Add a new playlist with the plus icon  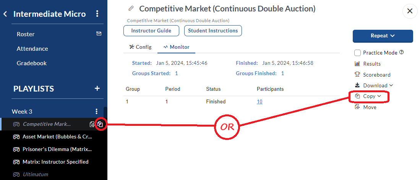97,88
